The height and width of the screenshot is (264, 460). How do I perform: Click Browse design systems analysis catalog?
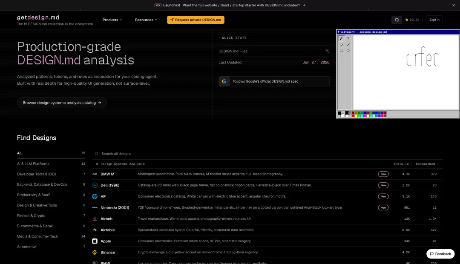62,103
